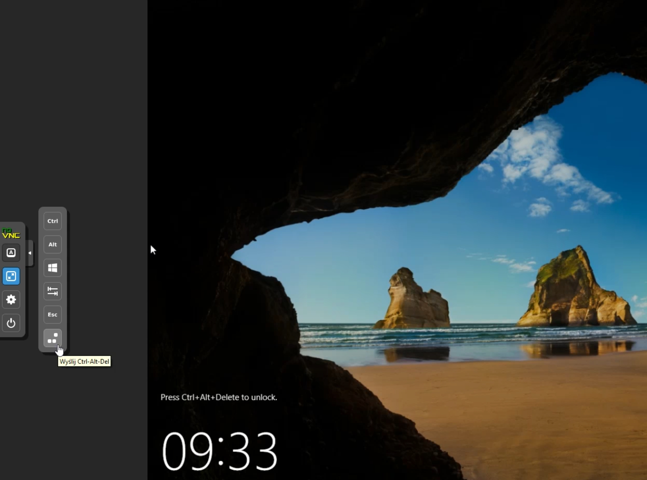Click the power disconnect icon

[11, 323]
